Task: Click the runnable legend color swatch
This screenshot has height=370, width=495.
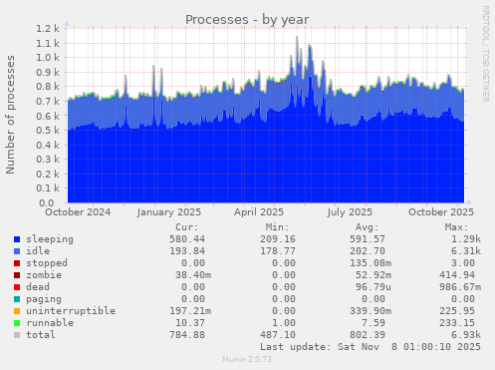Action: tap(17, 323)
